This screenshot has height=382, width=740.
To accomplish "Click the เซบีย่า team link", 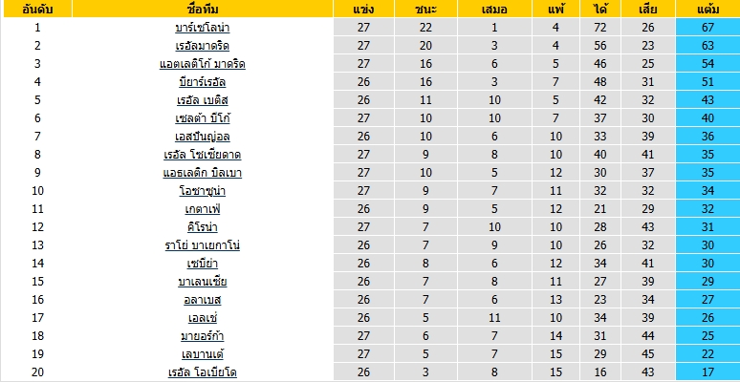I will tap(202, 264).
